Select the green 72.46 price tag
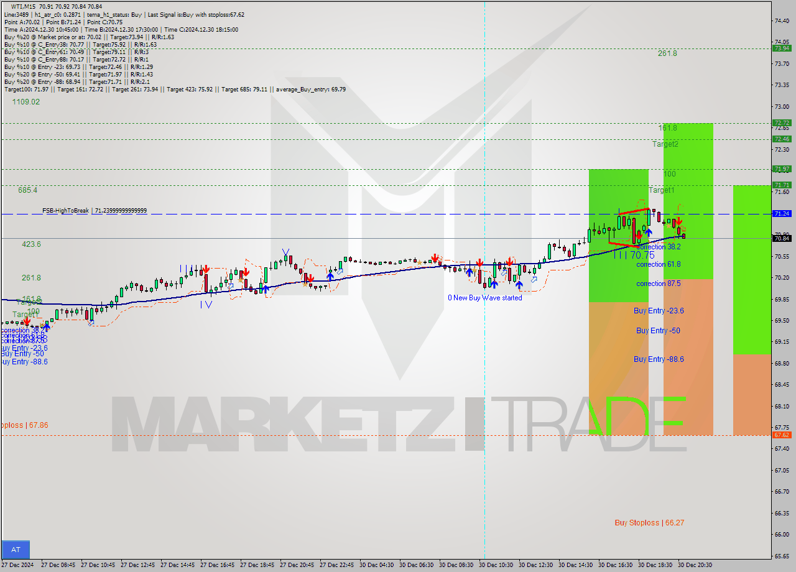Image resolution: width=796 pixels, height=572 pixels. coord(782,139)
